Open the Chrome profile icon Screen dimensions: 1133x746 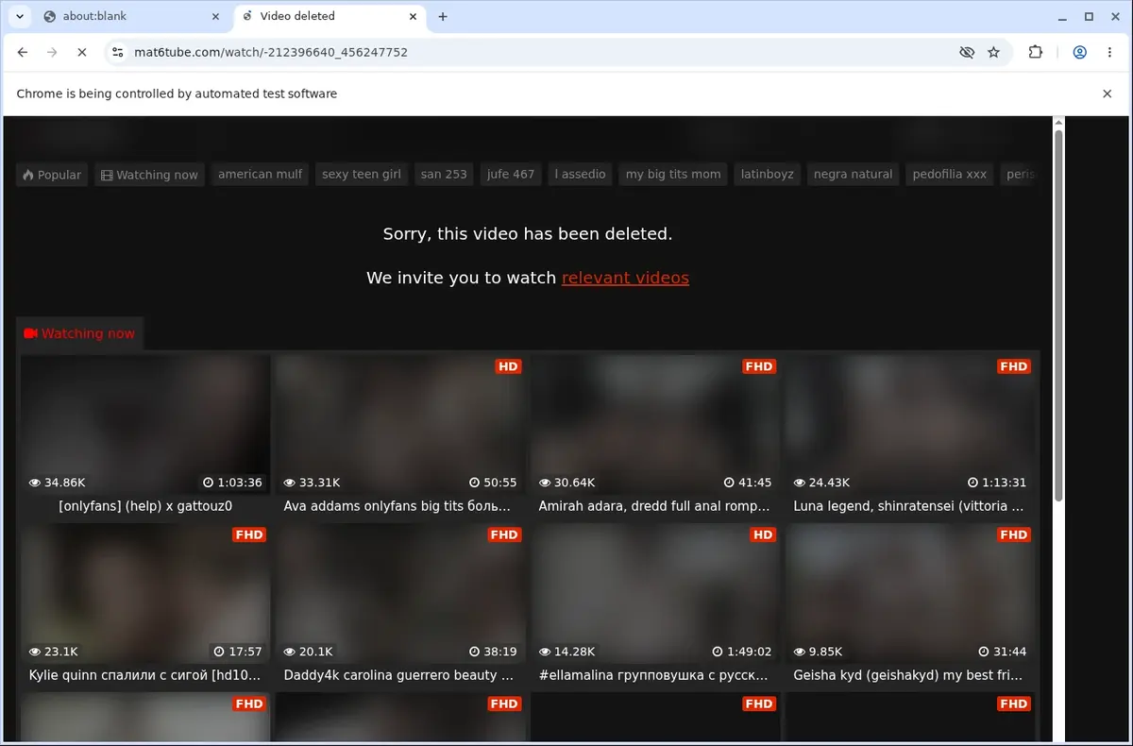click(x=1079, y=53)
